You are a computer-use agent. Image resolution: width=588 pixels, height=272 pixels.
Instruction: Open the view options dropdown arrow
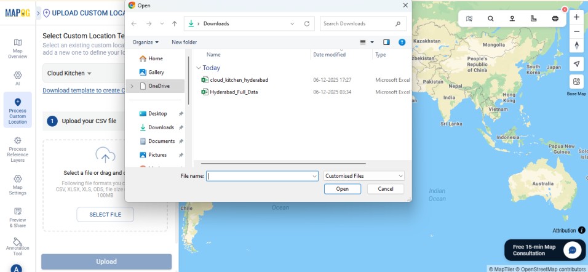[372, 42]
